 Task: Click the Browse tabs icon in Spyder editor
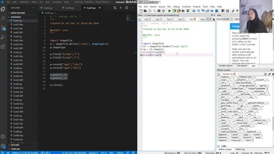[139, 19]
